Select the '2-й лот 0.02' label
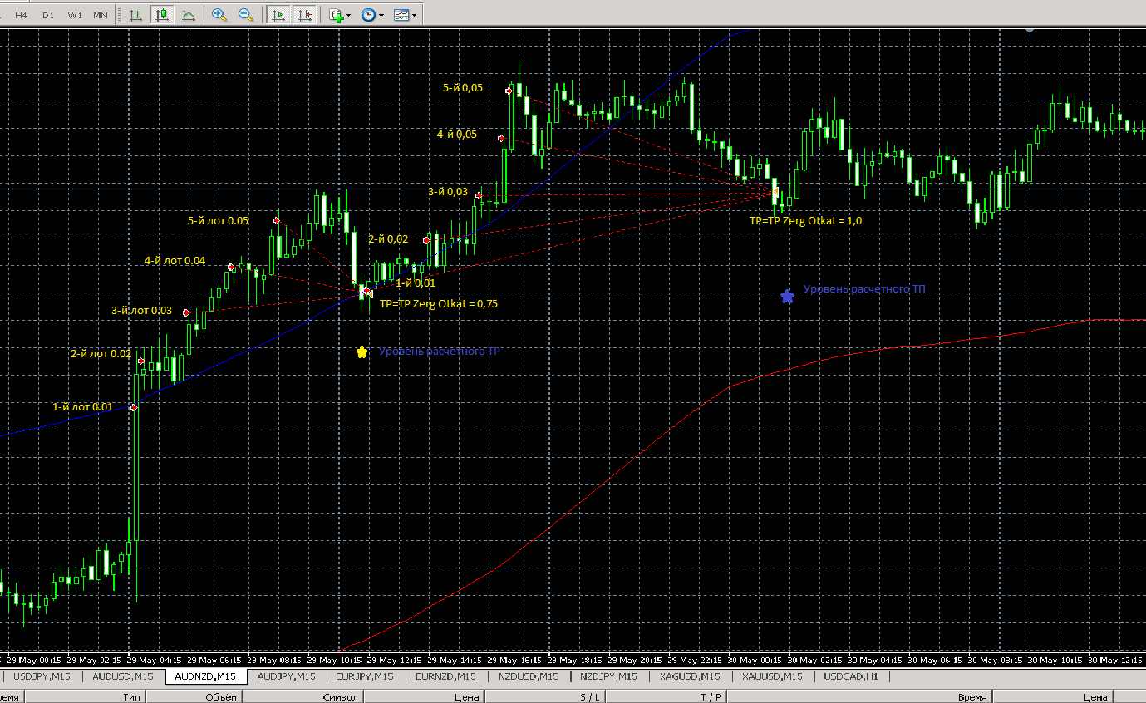The width and height of the screenshot is (1146, 703). click(101, 354)
